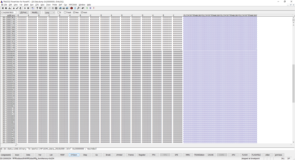Click the debug mode toolbar icon
The image size is (295, 160).
click(x=33, y=8)
